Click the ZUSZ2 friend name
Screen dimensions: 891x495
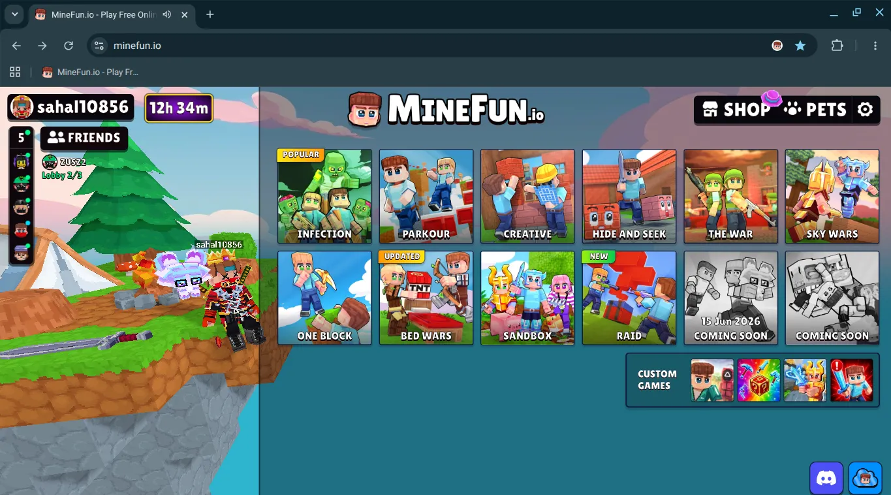pos(73,162)
